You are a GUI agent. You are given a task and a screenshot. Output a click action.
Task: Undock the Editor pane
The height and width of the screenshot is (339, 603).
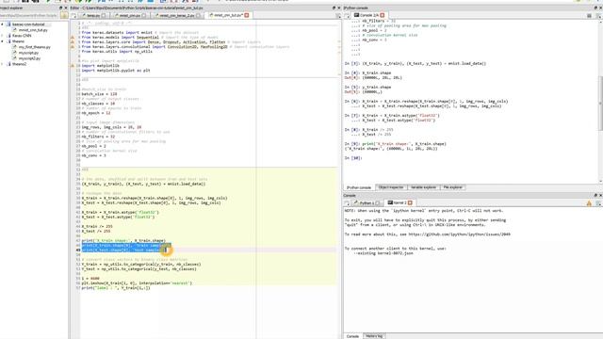(x=334, y=8)
